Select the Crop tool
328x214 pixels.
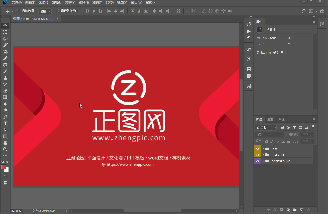click(x=5, y=52)
